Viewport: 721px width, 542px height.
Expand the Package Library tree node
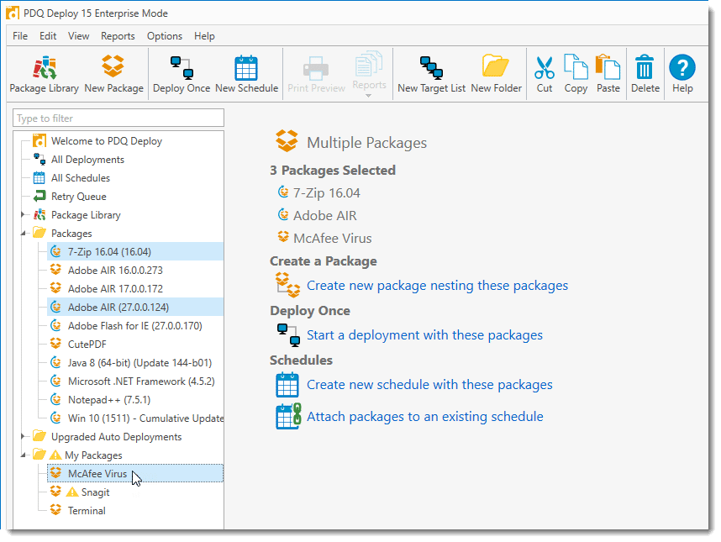(x=23, y=214)
